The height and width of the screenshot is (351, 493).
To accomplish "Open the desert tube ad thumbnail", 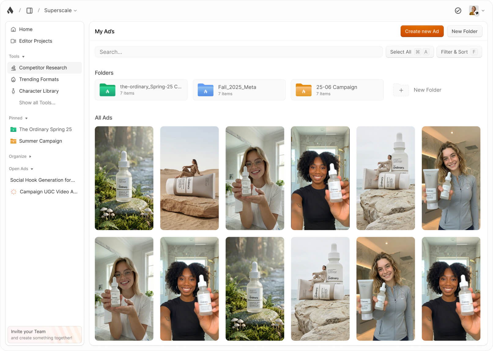I will [189, 178].
